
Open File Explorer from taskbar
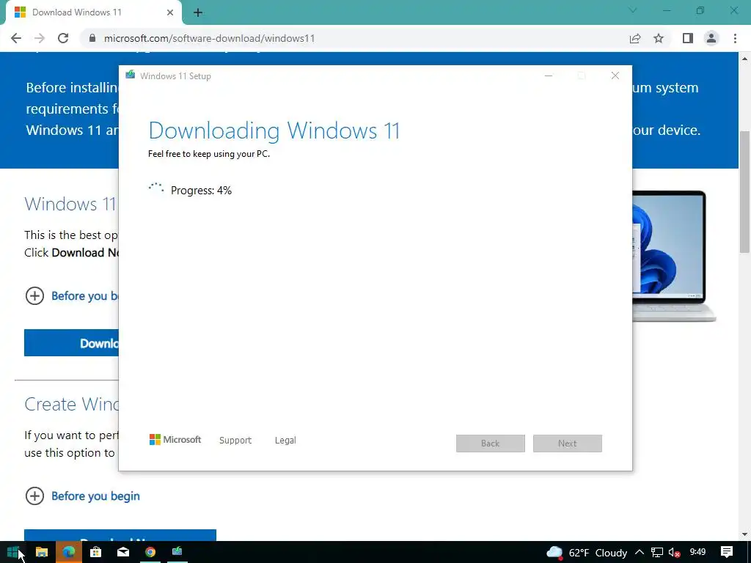[42, 552]
